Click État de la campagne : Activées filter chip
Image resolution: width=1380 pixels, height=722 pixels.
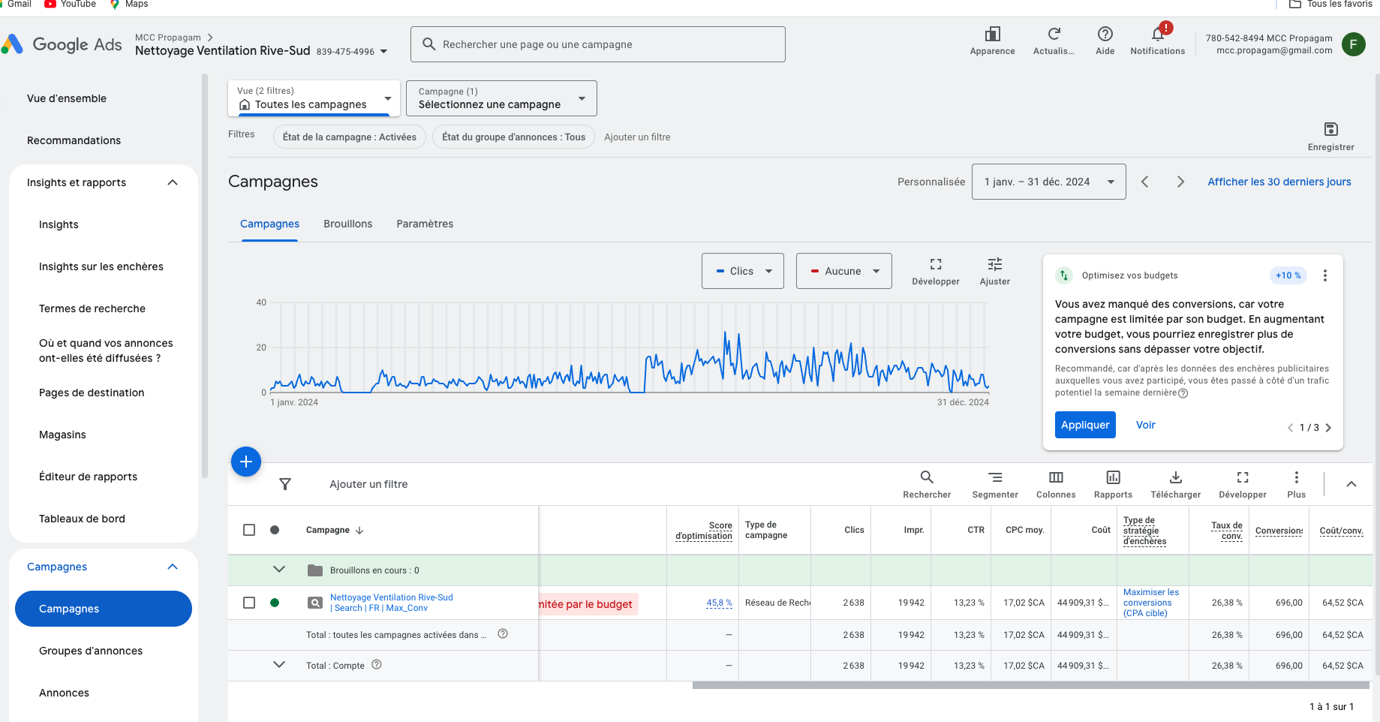click(x=350, y=137)
